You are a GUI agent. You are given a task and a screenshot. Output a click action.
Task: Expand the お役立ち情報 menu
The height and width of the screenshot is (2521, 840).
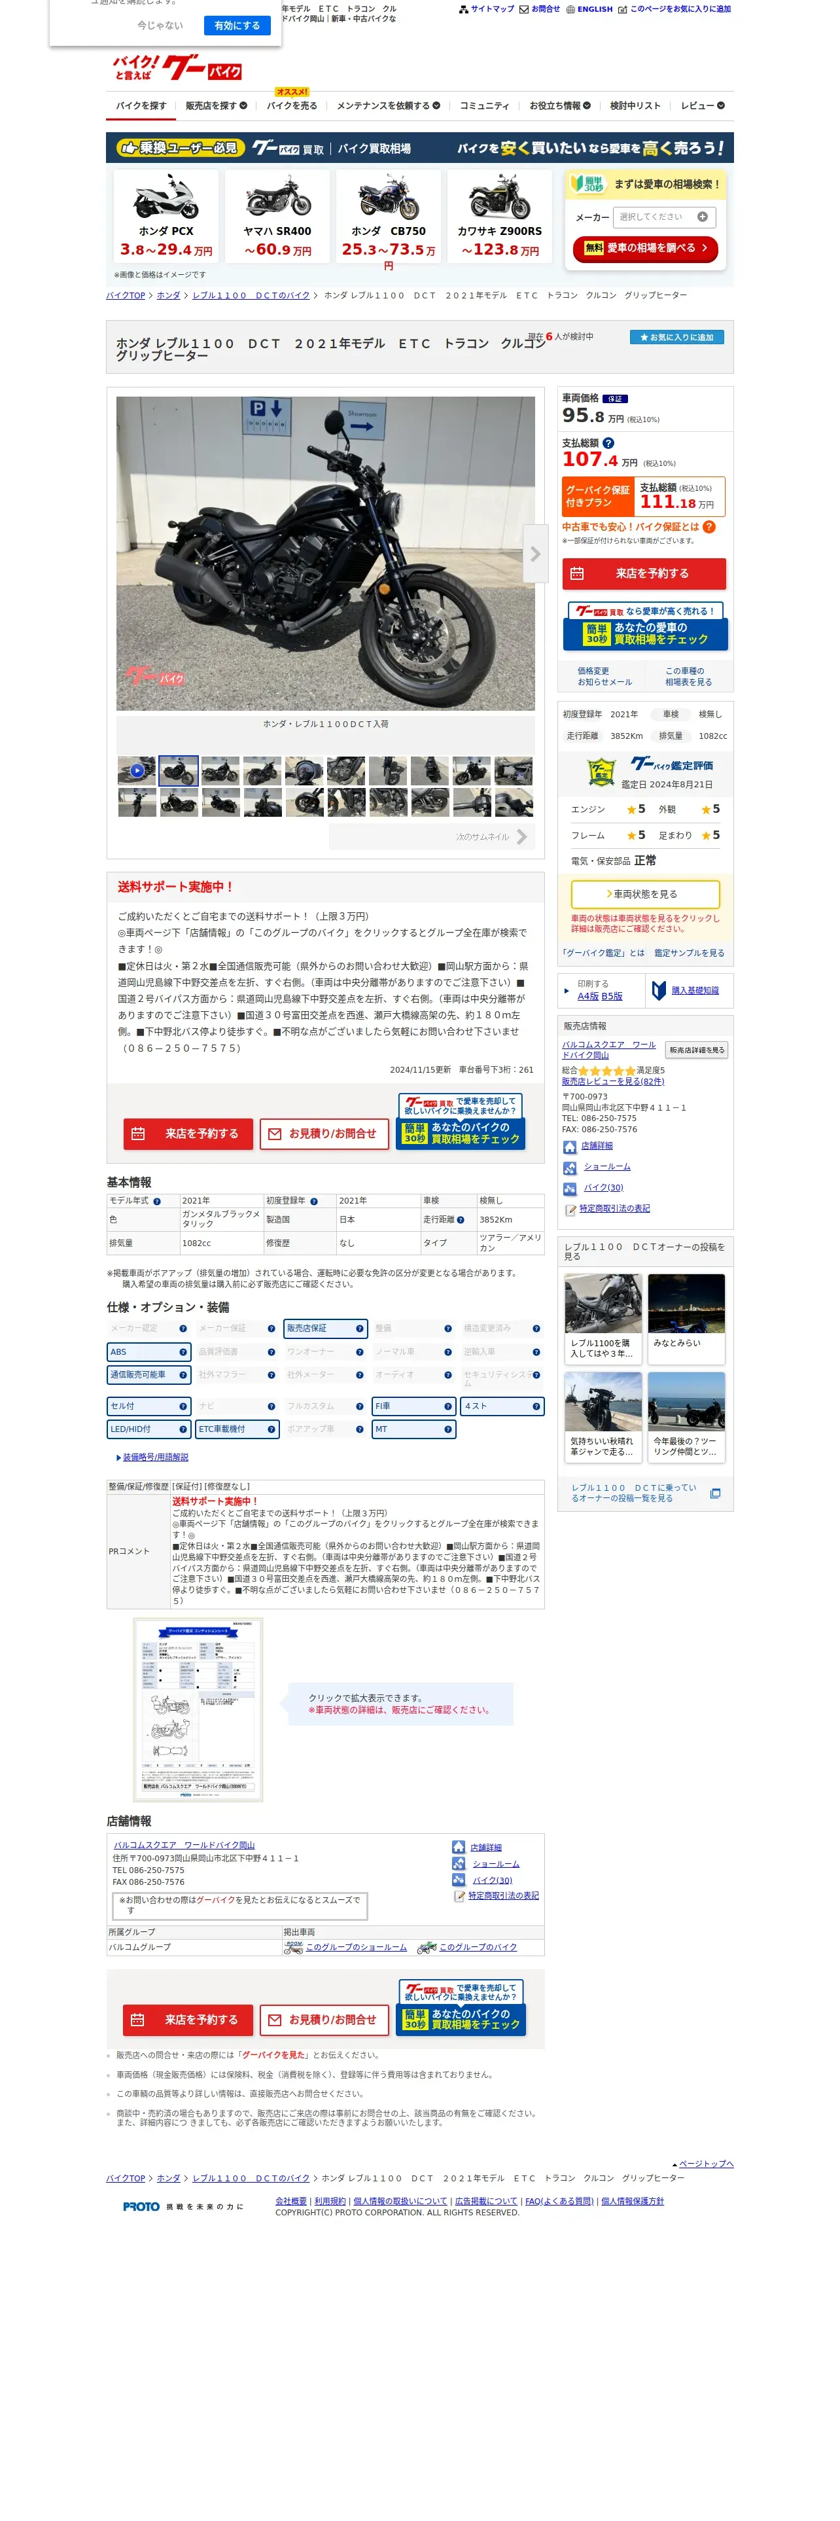tap(561, 105)
